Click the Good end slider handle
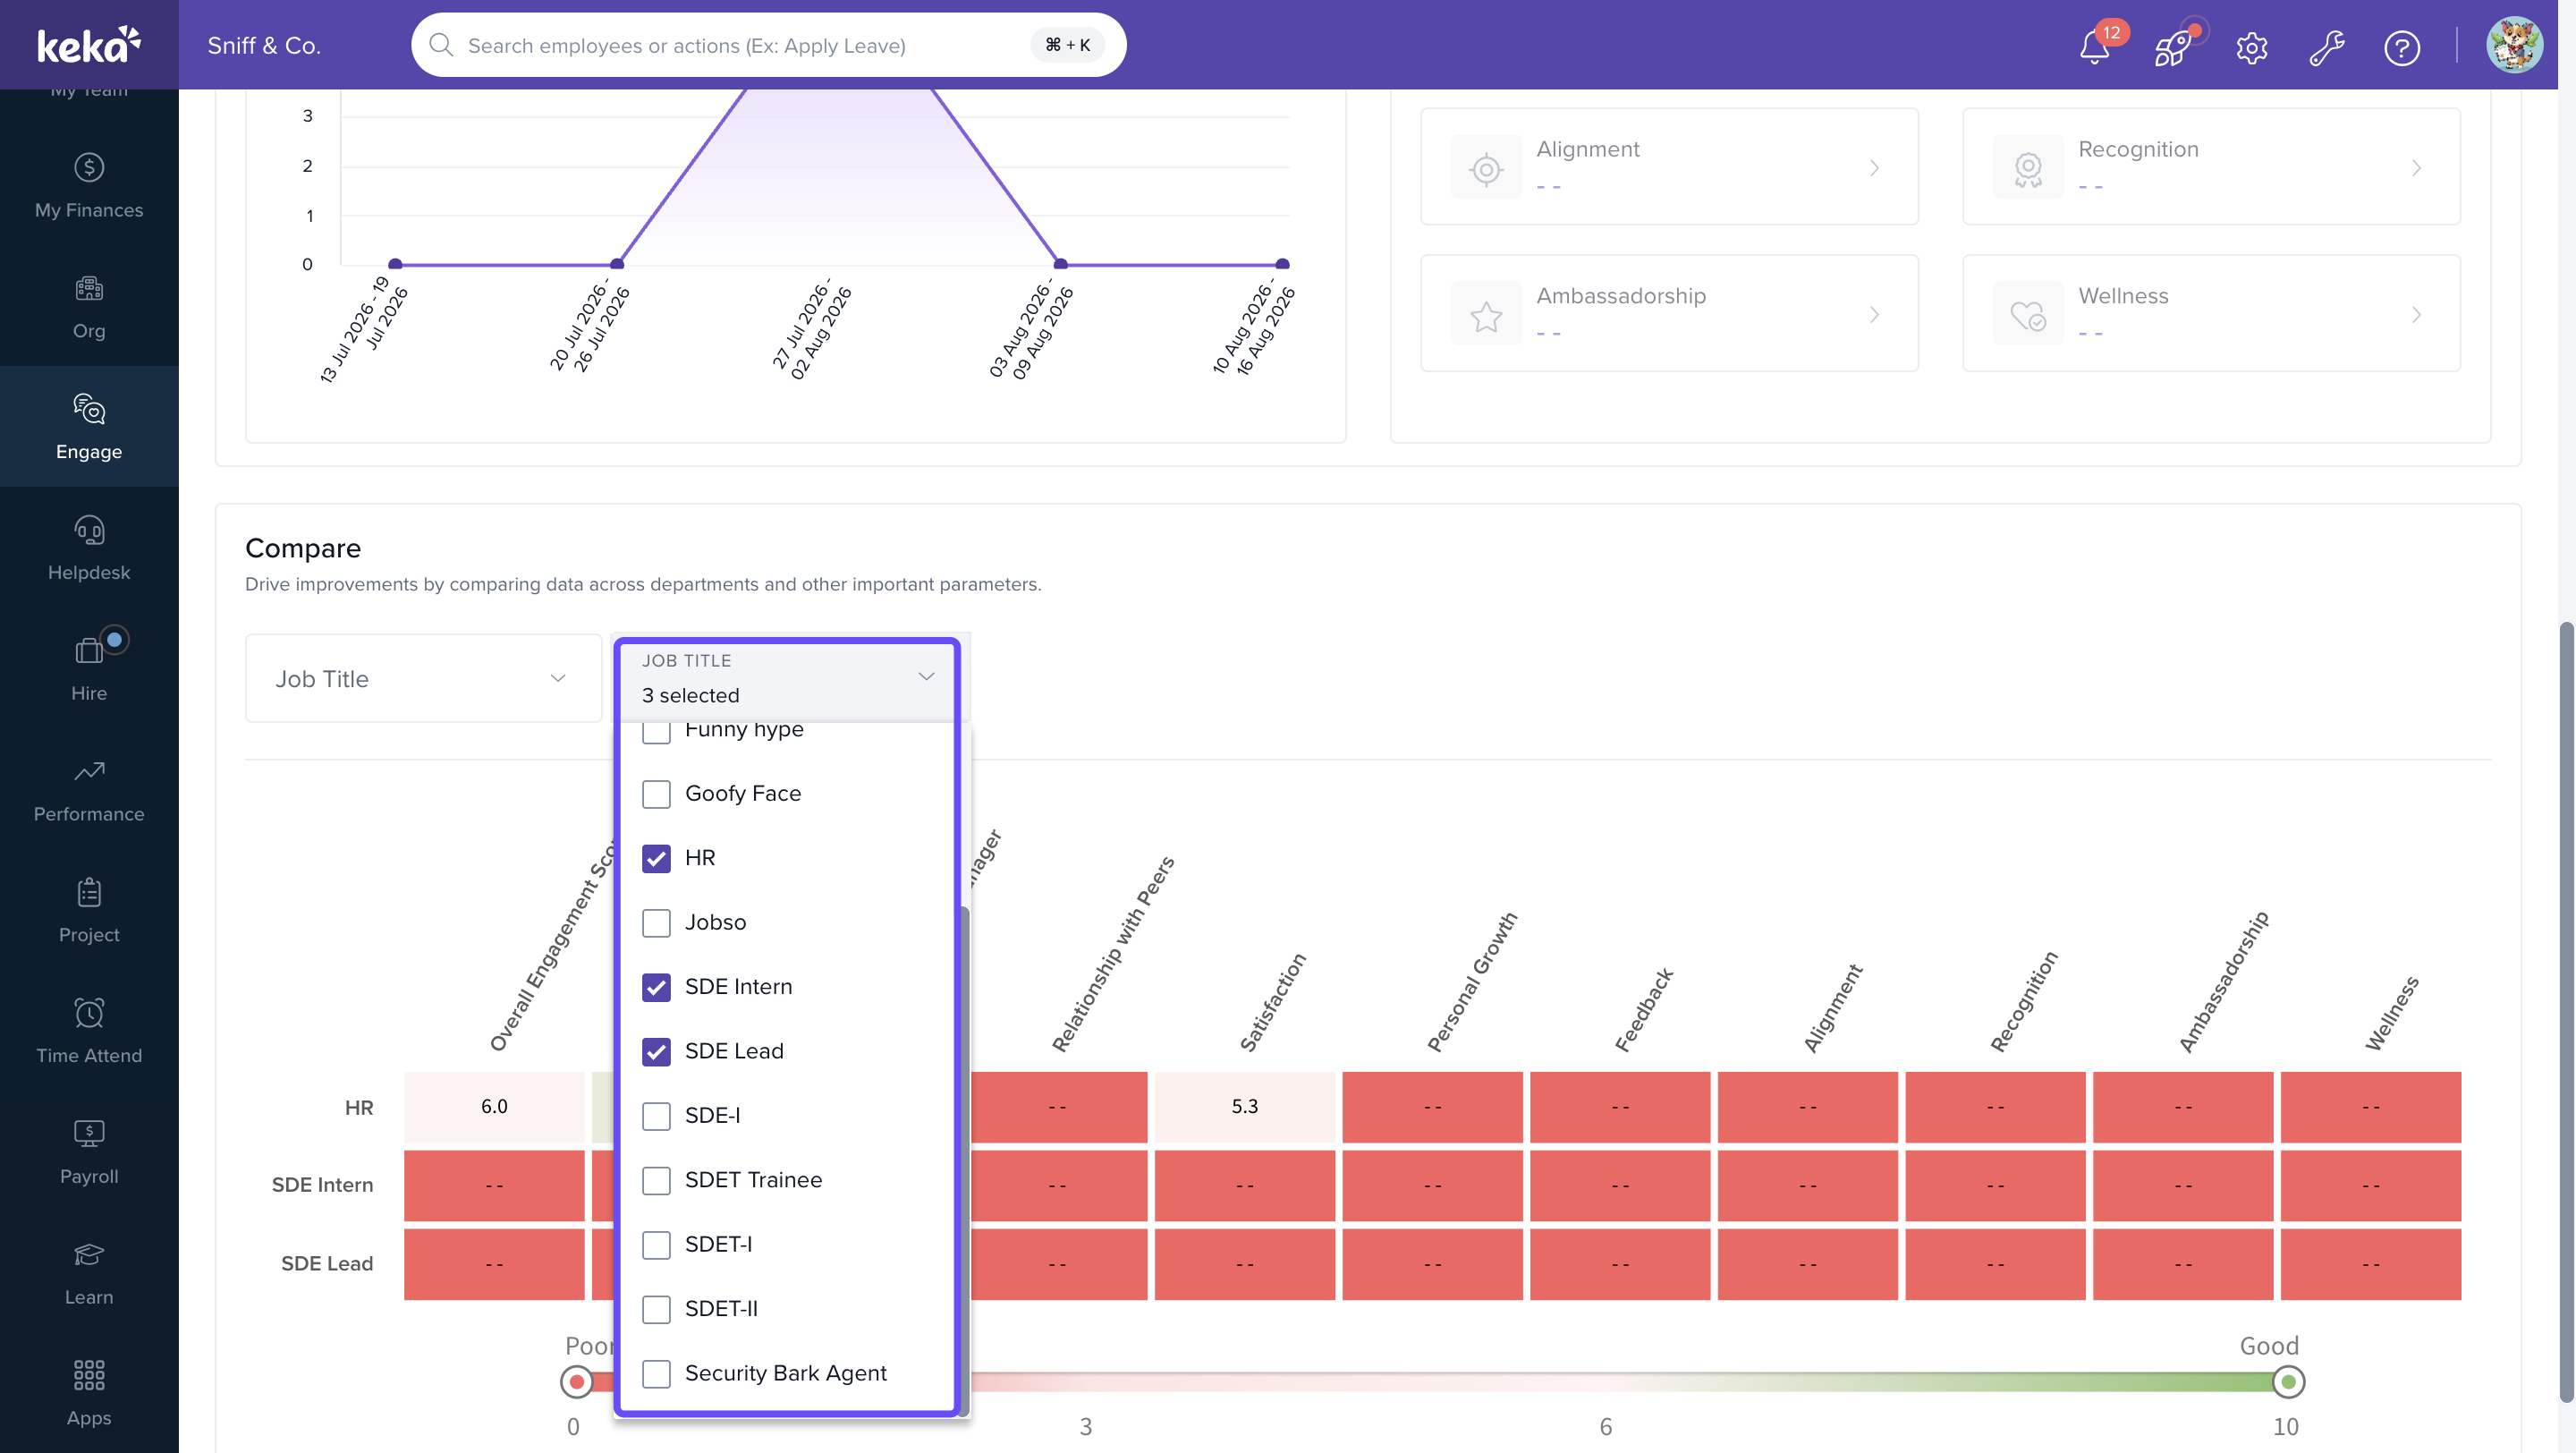 [2288, 1382]
